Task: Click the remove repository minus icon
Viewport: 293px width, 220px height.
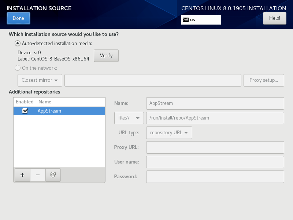Action: point(38,175)
